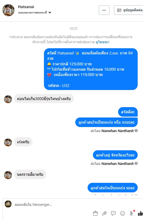The width and height of the screenshot is (143, 219).
Task: Open saved replies speech bubble icon
Action: pyautogui.click(x=113, y=213)
